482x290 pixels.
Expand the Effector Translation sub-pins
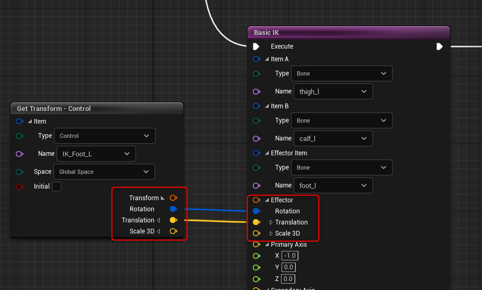pyautogui.click(x=271, y=222)
